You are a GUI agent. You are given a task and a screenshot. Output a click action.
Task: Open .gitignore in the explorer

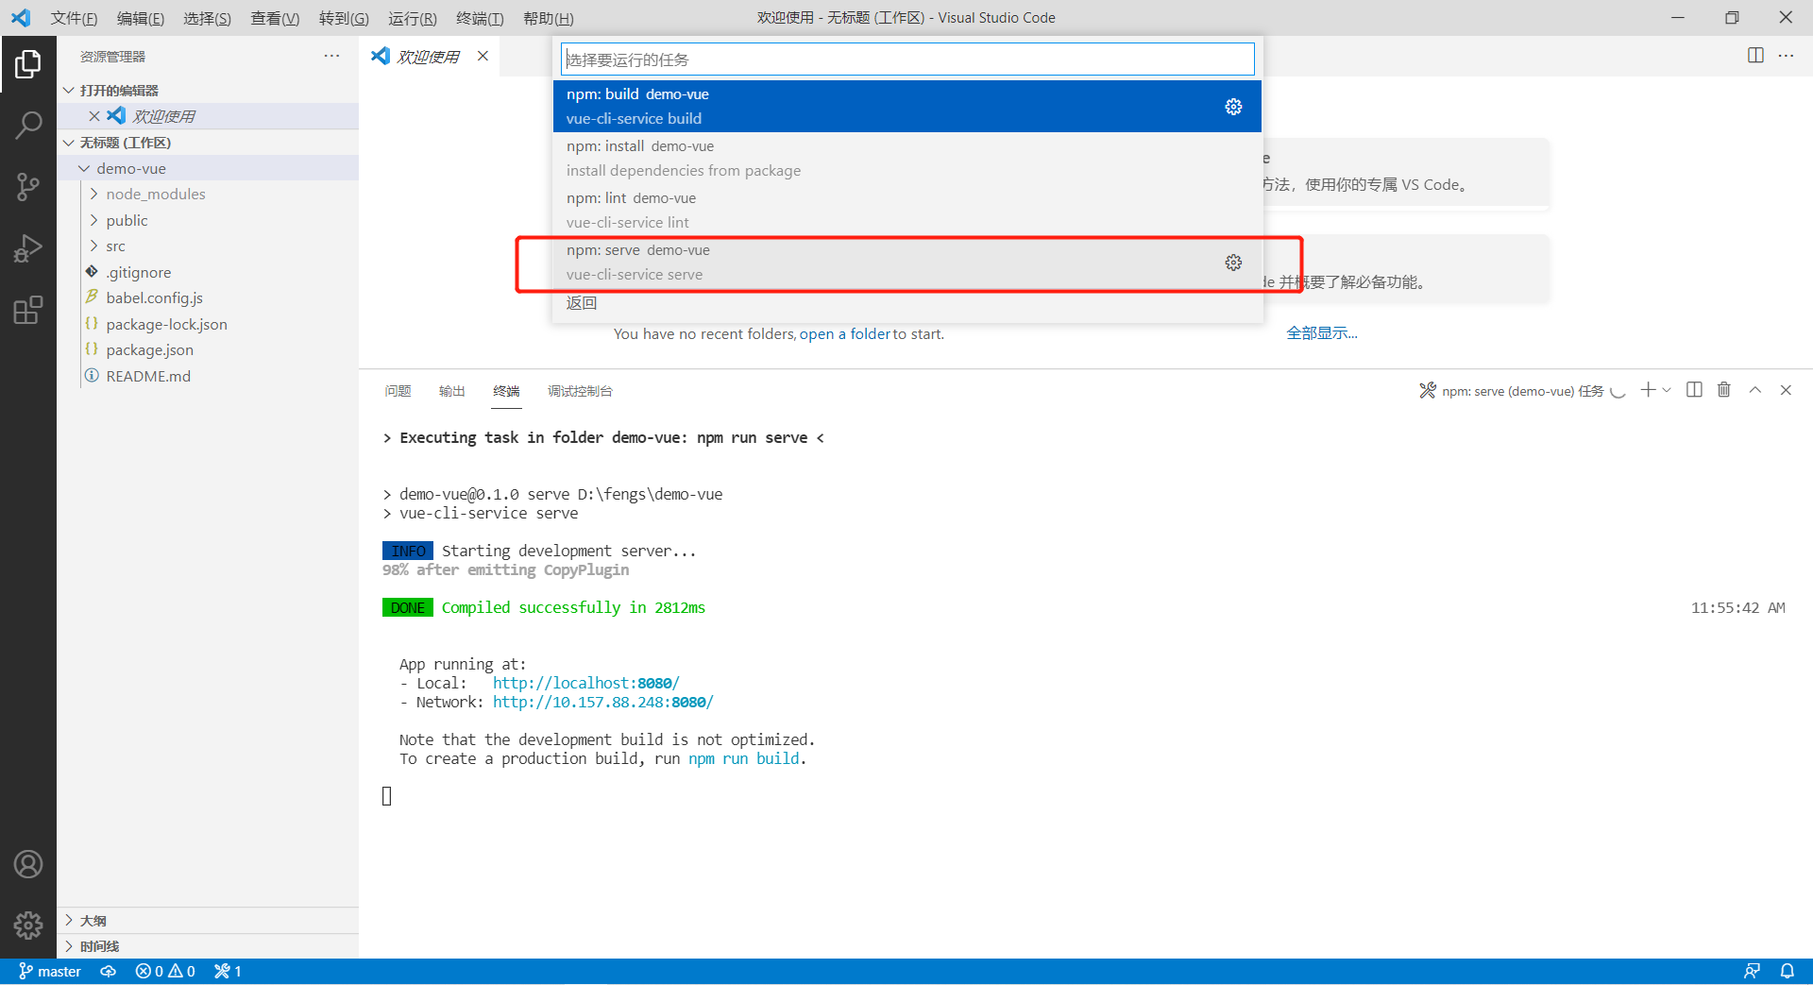pos(138,272)
